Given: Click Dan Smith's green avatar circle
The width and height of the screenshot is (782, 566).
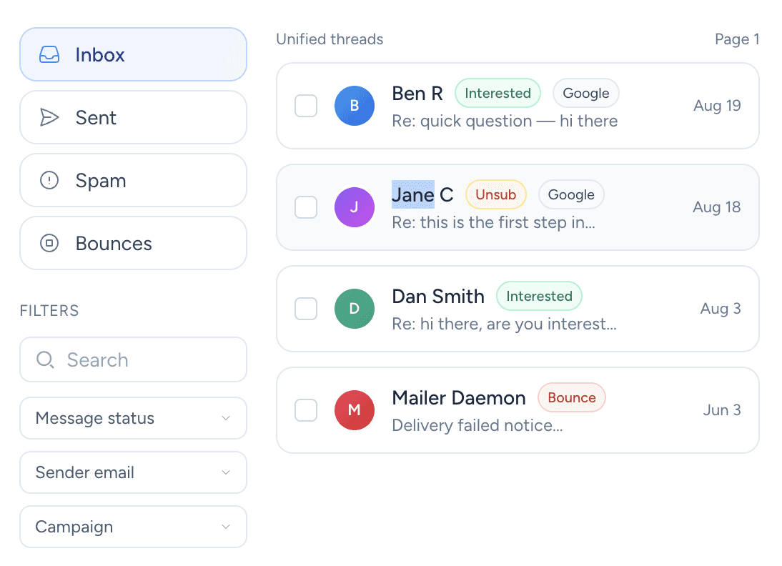Looking at the screenshot, I should click(355, 309).
